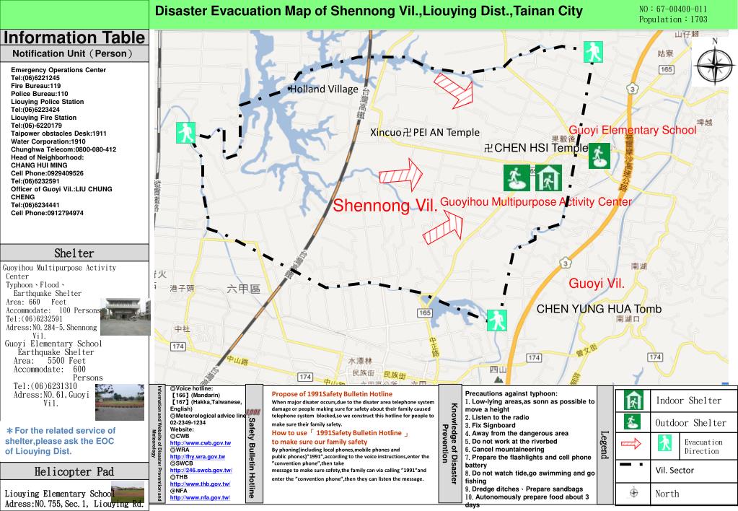Click the route 165 shield beside the southern pond
The height and width of the screenshot is (511, 738).
424,313
